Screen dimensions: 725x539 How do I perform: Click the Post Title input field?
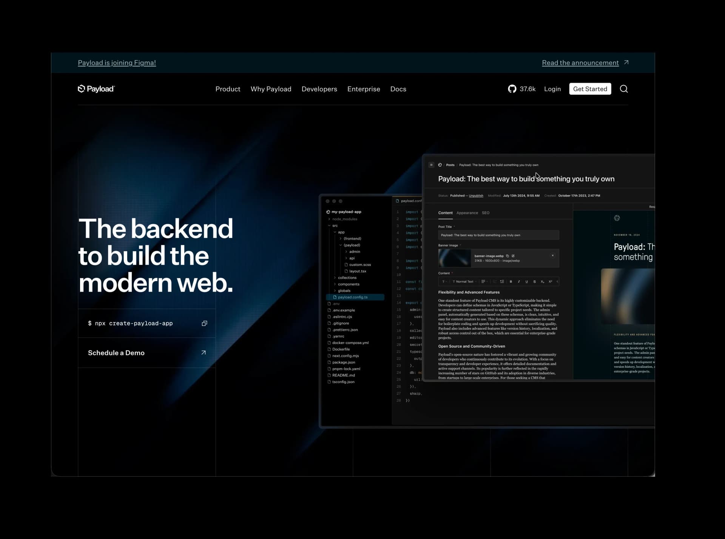pyautogui.click(x=498, y=235)
